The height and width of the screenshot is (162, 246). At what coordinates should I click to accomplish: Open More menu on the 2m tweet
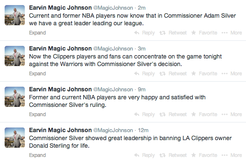pos(232,33)
